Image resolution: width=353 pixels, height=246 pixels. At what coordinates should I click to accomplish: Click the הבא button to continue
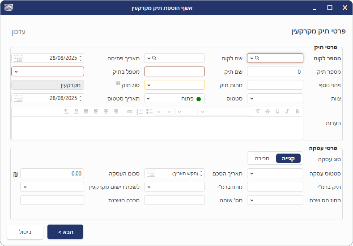65,232
